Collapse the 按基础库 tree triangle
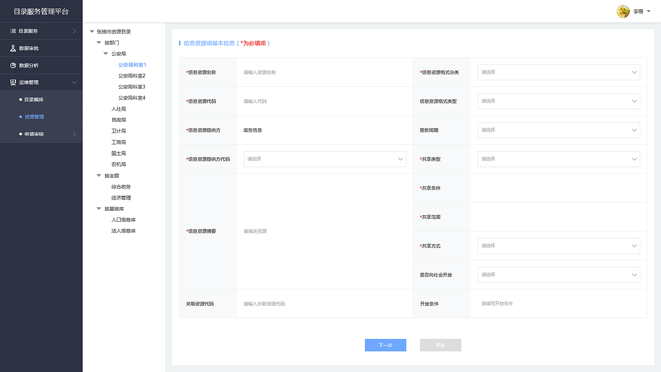Image resolution: width=661 pixels, height=372 pixels. pos(99,209)
